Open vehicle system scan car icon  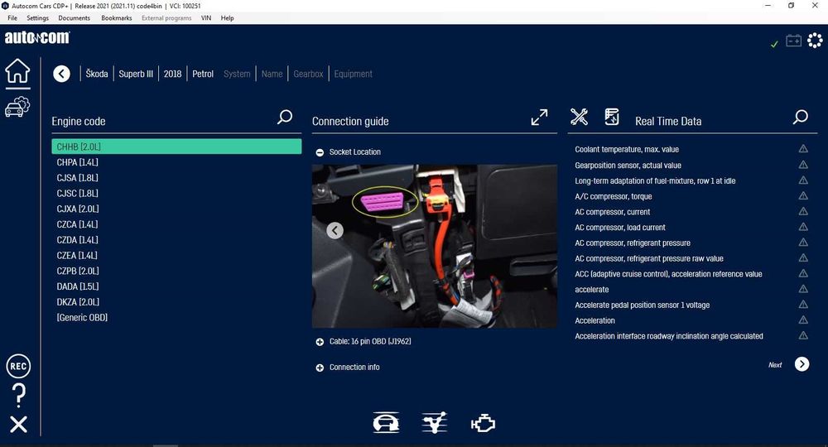click(x=386, y=423)
